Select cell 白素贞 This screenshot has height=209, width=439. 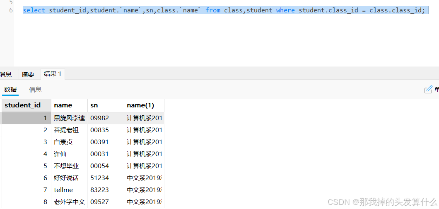point(70,142)
